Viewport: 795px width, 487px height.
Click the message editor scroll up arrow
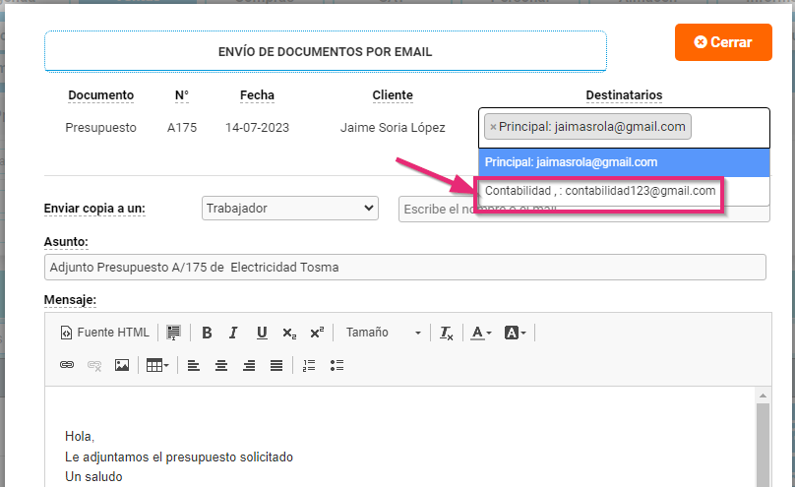763,396
